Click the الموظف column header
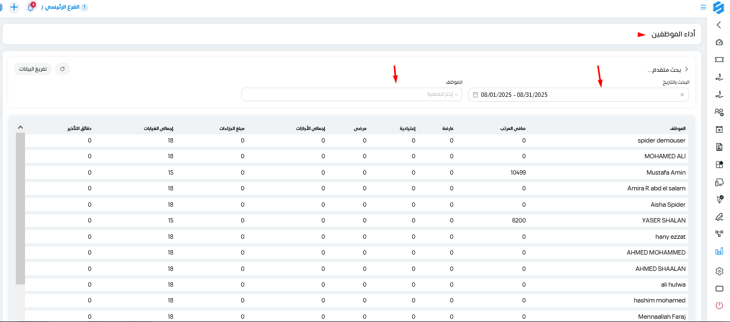 tap(677, 128)
